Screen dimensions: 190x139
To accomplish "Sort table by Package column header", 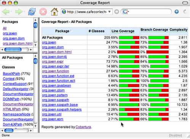I will (62, 31).
